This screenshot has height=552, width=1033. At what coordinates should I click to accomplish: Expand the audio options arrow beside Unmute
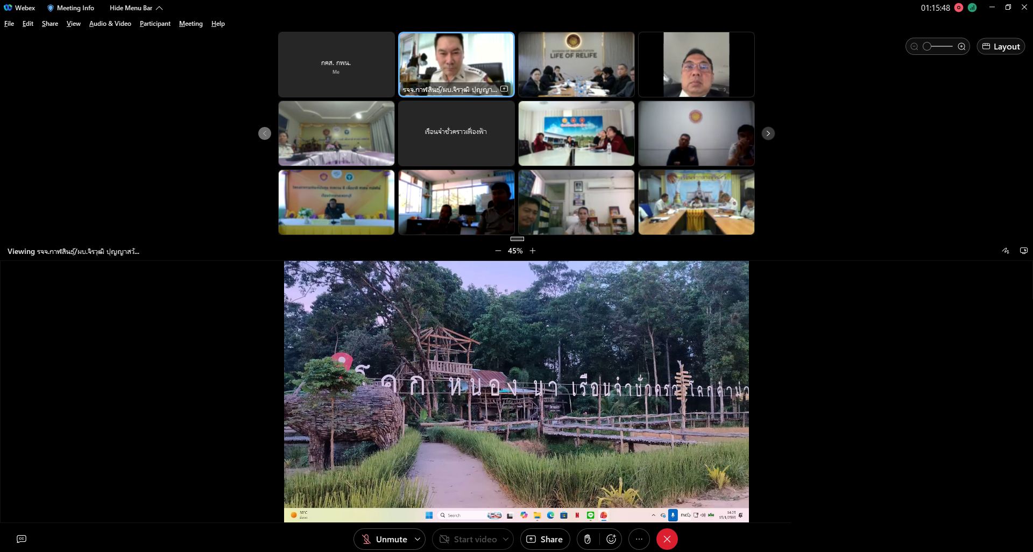point(418,539)
